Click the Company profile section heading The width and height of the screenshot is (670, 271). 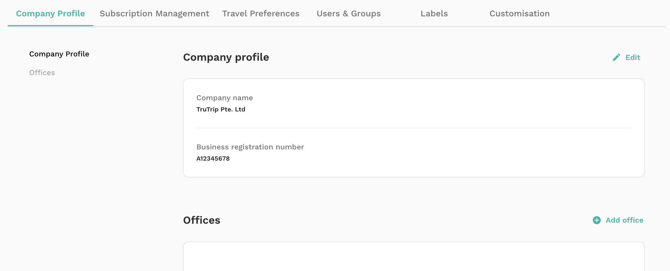click(x=226, y=57)
